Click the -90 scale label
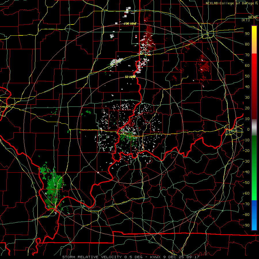This screenshot has height=259, width=259. click(246, 225)
